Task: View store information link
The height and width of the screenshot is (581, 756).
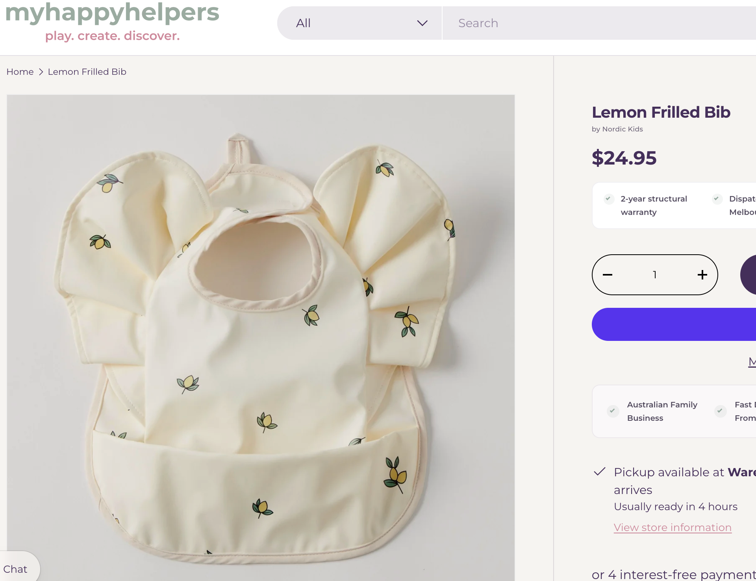Action: pos(673,527)
